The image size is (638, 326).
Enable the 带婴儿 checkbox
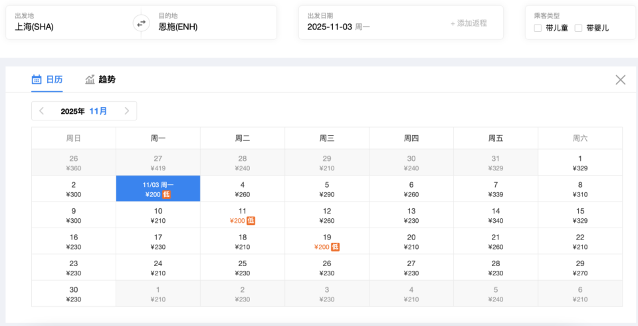click(x=578, y=28)
